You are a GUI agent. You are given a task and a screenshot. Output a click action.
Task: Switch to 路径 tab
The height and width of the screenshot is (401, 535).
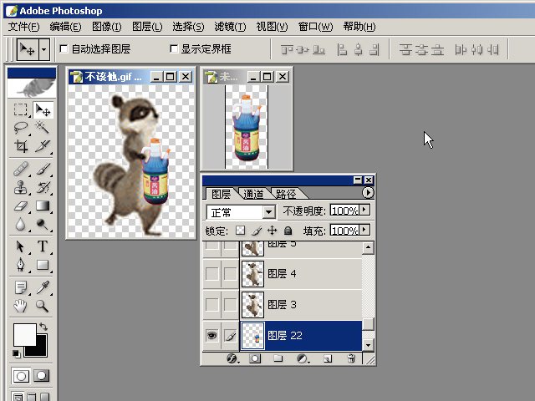[x=286, y=194]
